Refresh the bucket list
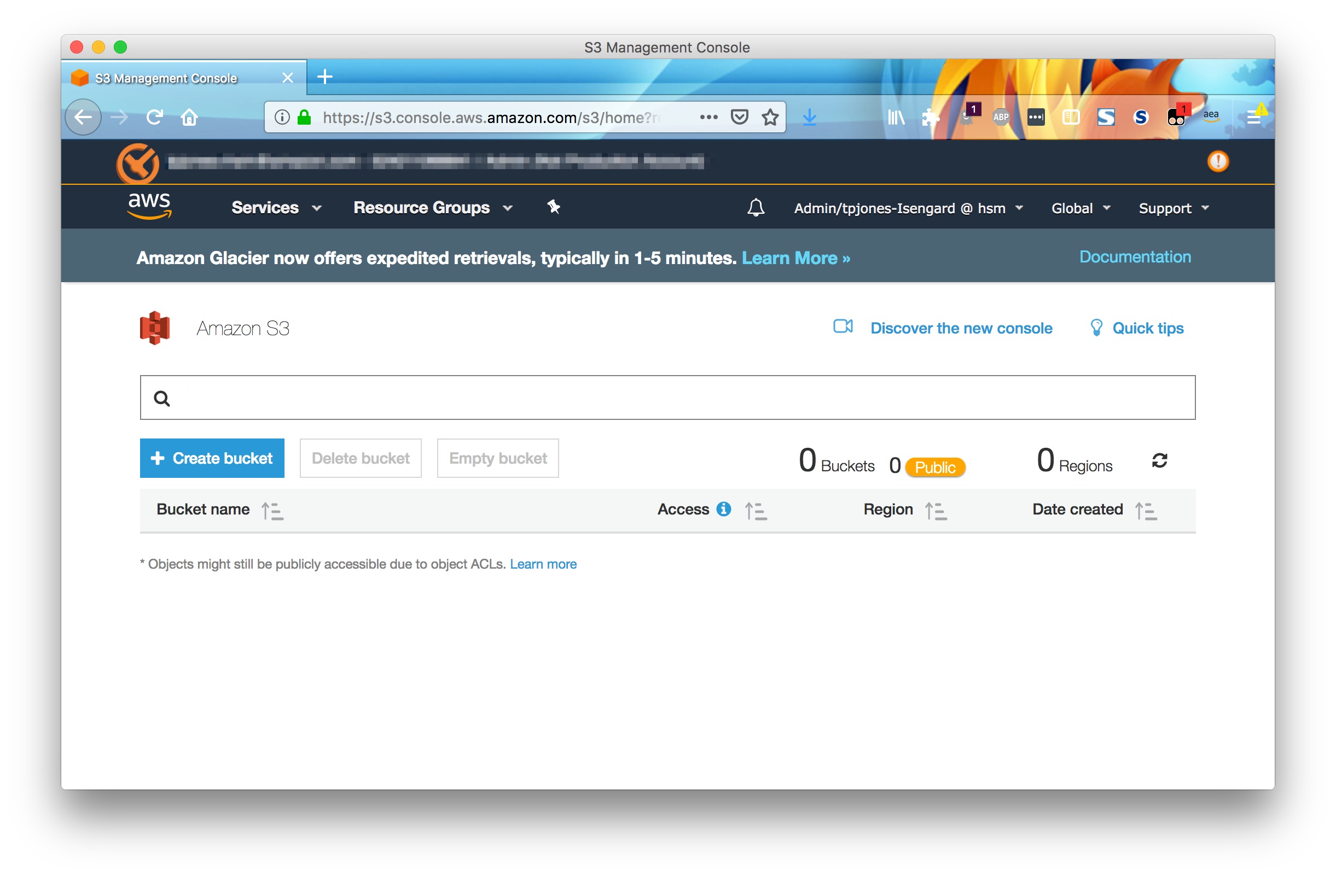 tap(1160, 461)
